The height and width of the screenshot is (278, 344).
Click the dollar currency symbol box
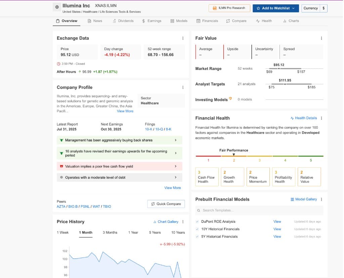click(x=324, y=8)
